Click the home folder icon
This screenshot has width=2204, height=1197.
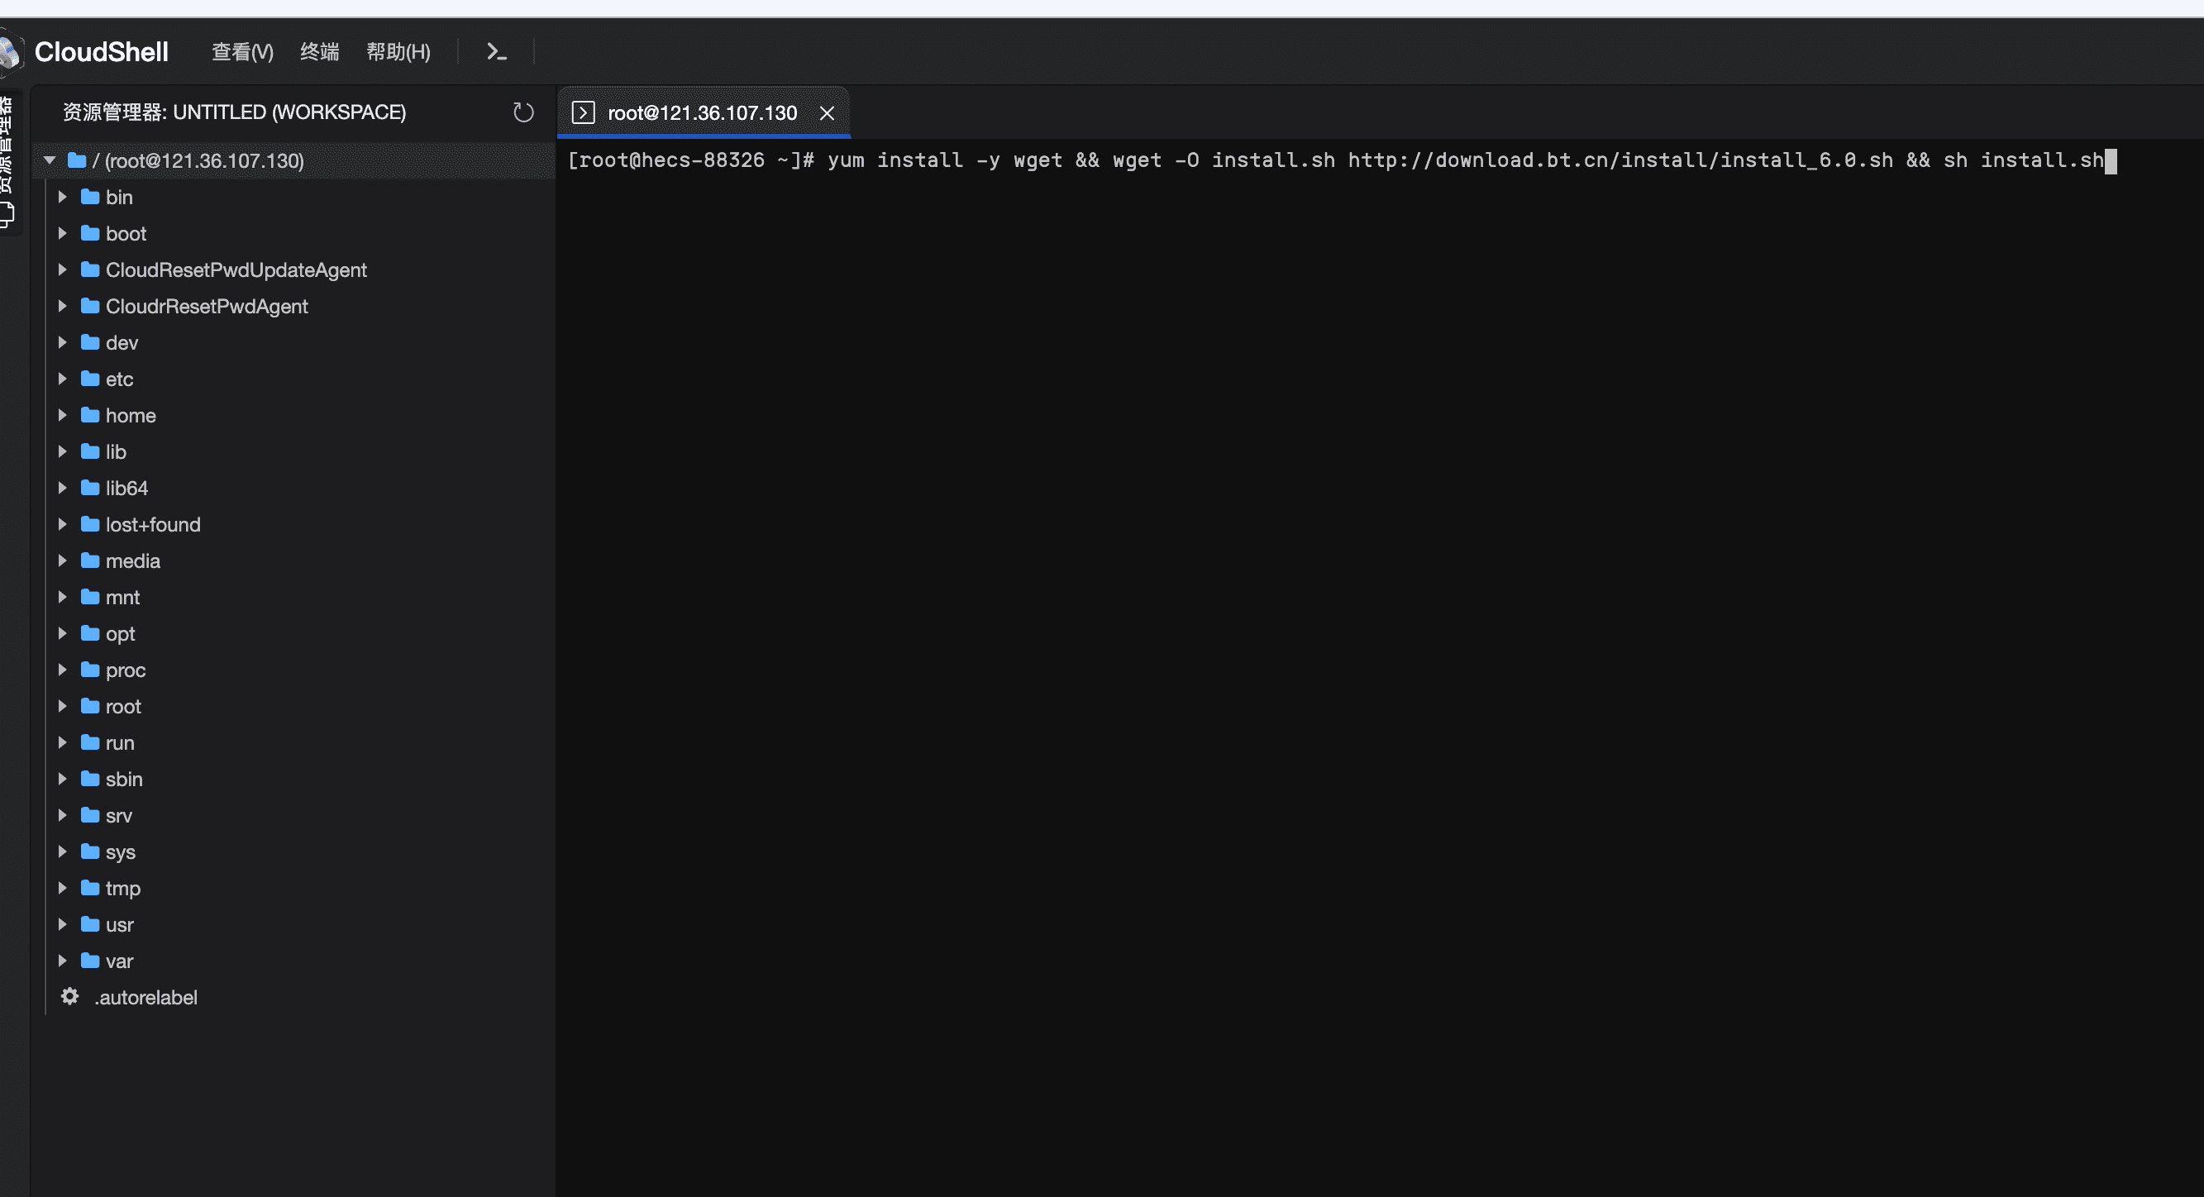(90, 415)
